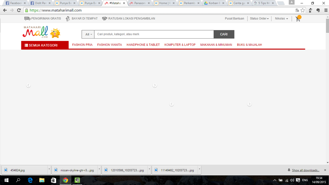The image size is (329, 185).
Task: Switch to the 5 Tips tab
Action: click(x=263, y=3)
